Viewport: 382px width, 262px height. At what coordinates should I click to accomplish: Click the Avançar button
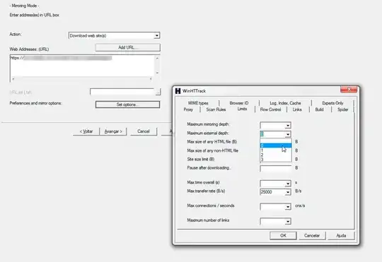113,131
